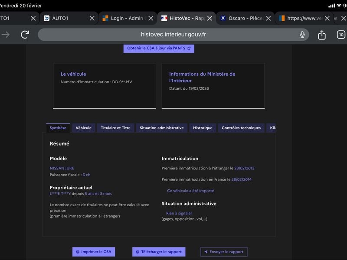
Task: Open the share sheet icon
Action: pos(322,35)
